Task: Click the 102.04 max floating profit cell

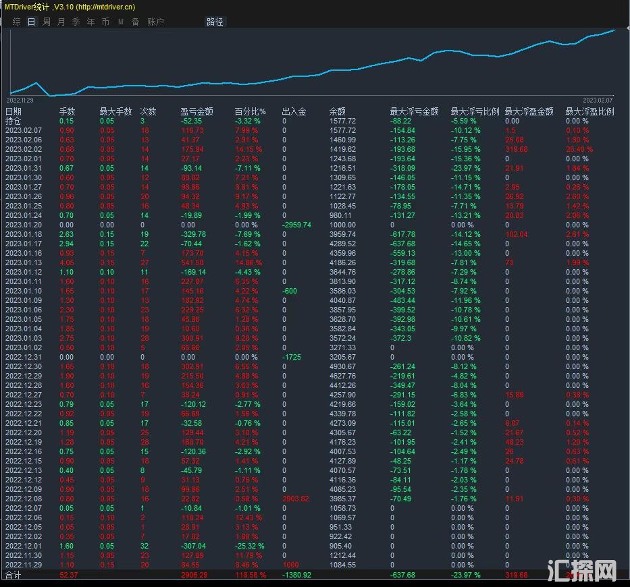Action: tap(517, 235)
